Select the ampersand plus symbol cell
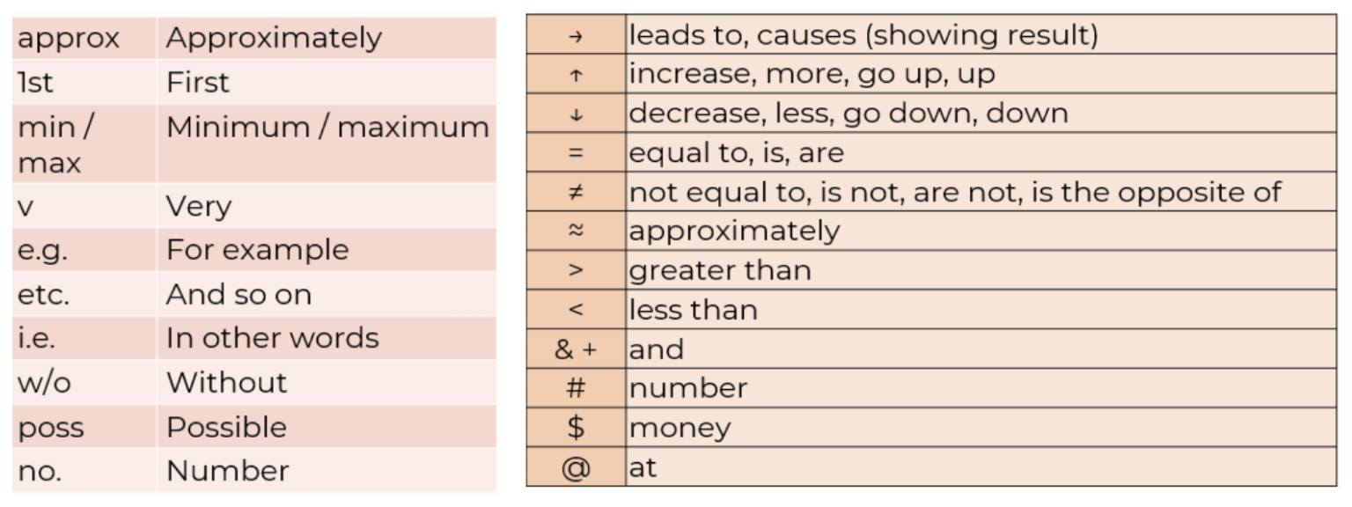Image resolution: width=1352 pixels, height=507 pixels. [576, 349]
